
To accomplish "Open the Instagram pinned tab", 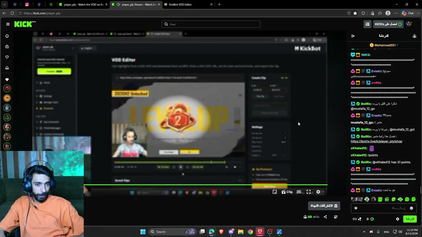I will point(27,5).
